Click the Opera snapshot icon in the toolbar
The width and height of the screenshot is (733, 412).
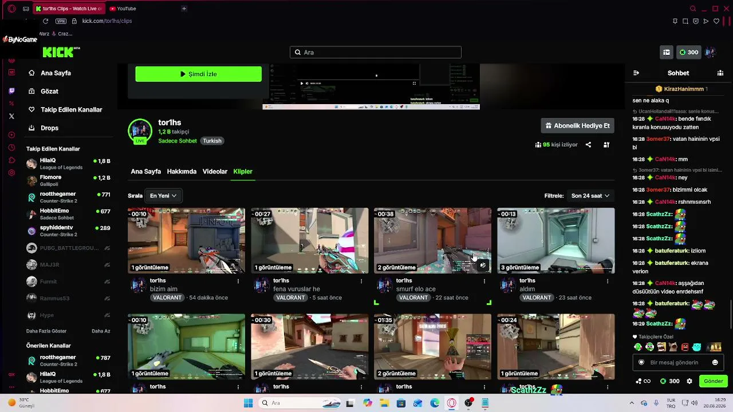[x=685, y=21]
